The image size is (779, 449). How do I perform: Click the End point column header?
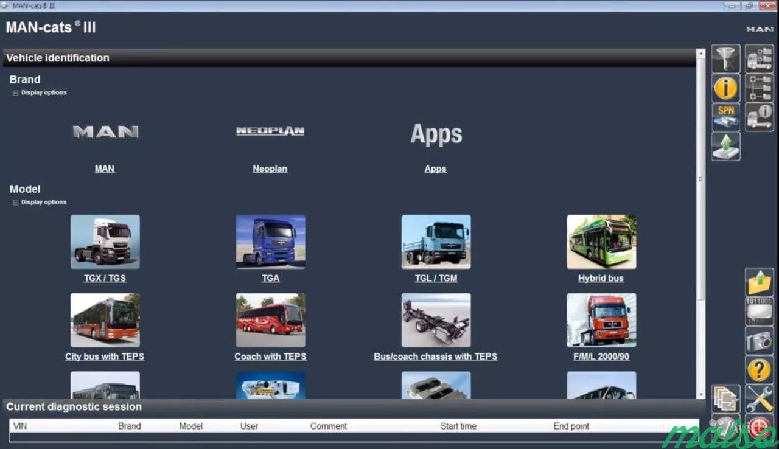pyautogui.click(x=571, y=426)
